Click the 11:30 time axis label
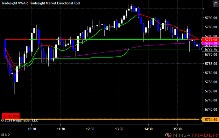 click(x=61, y=129)
